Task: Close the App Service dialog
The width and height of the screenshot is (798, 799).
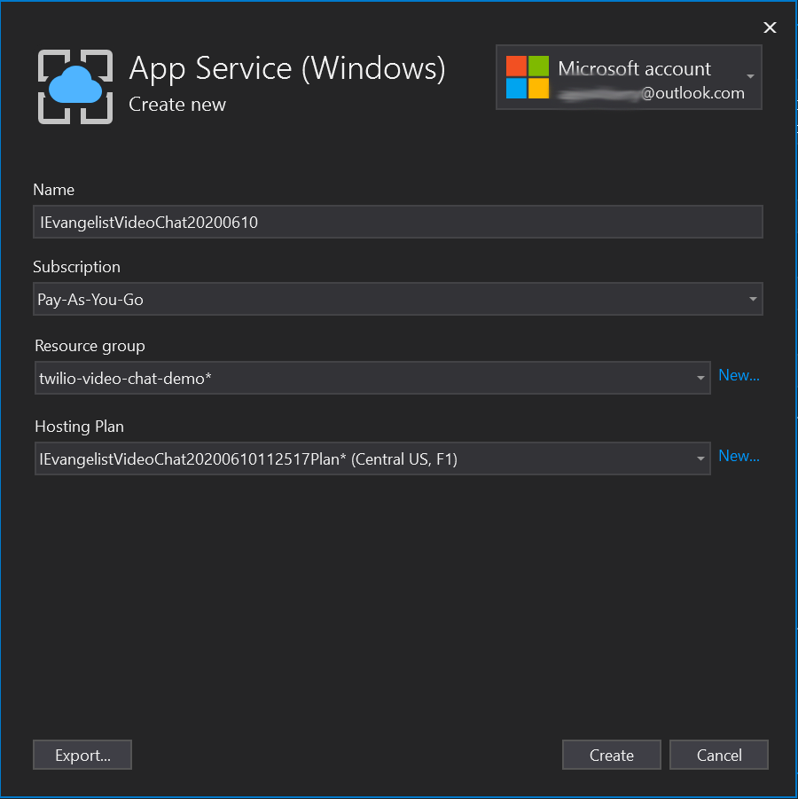Action: (770, 27)
